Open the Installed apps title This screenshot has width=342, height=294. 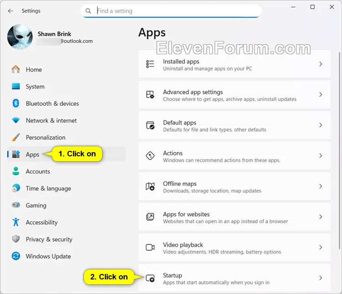pos(181,62)
